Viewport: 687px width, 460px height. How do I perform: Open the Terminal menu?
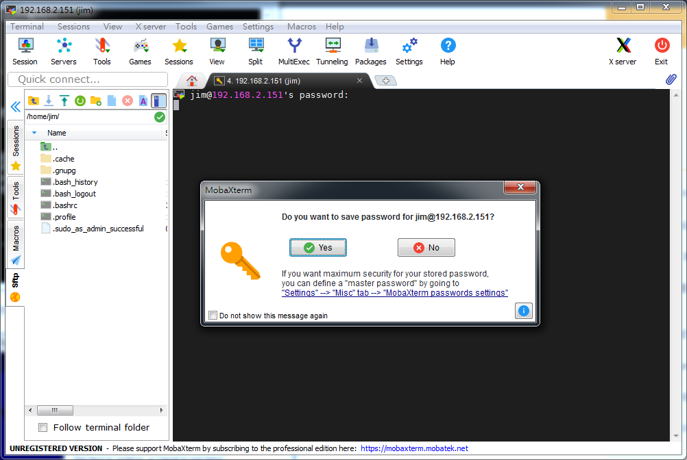(x=27, y=27)
